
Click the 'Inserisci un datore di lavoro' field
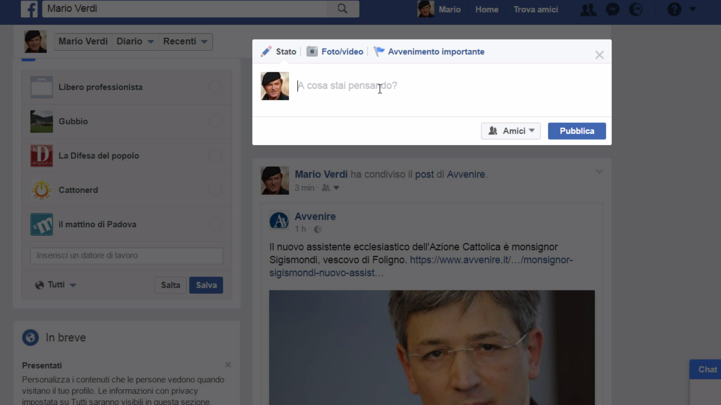pyautogui.click(x=127, y=255)
